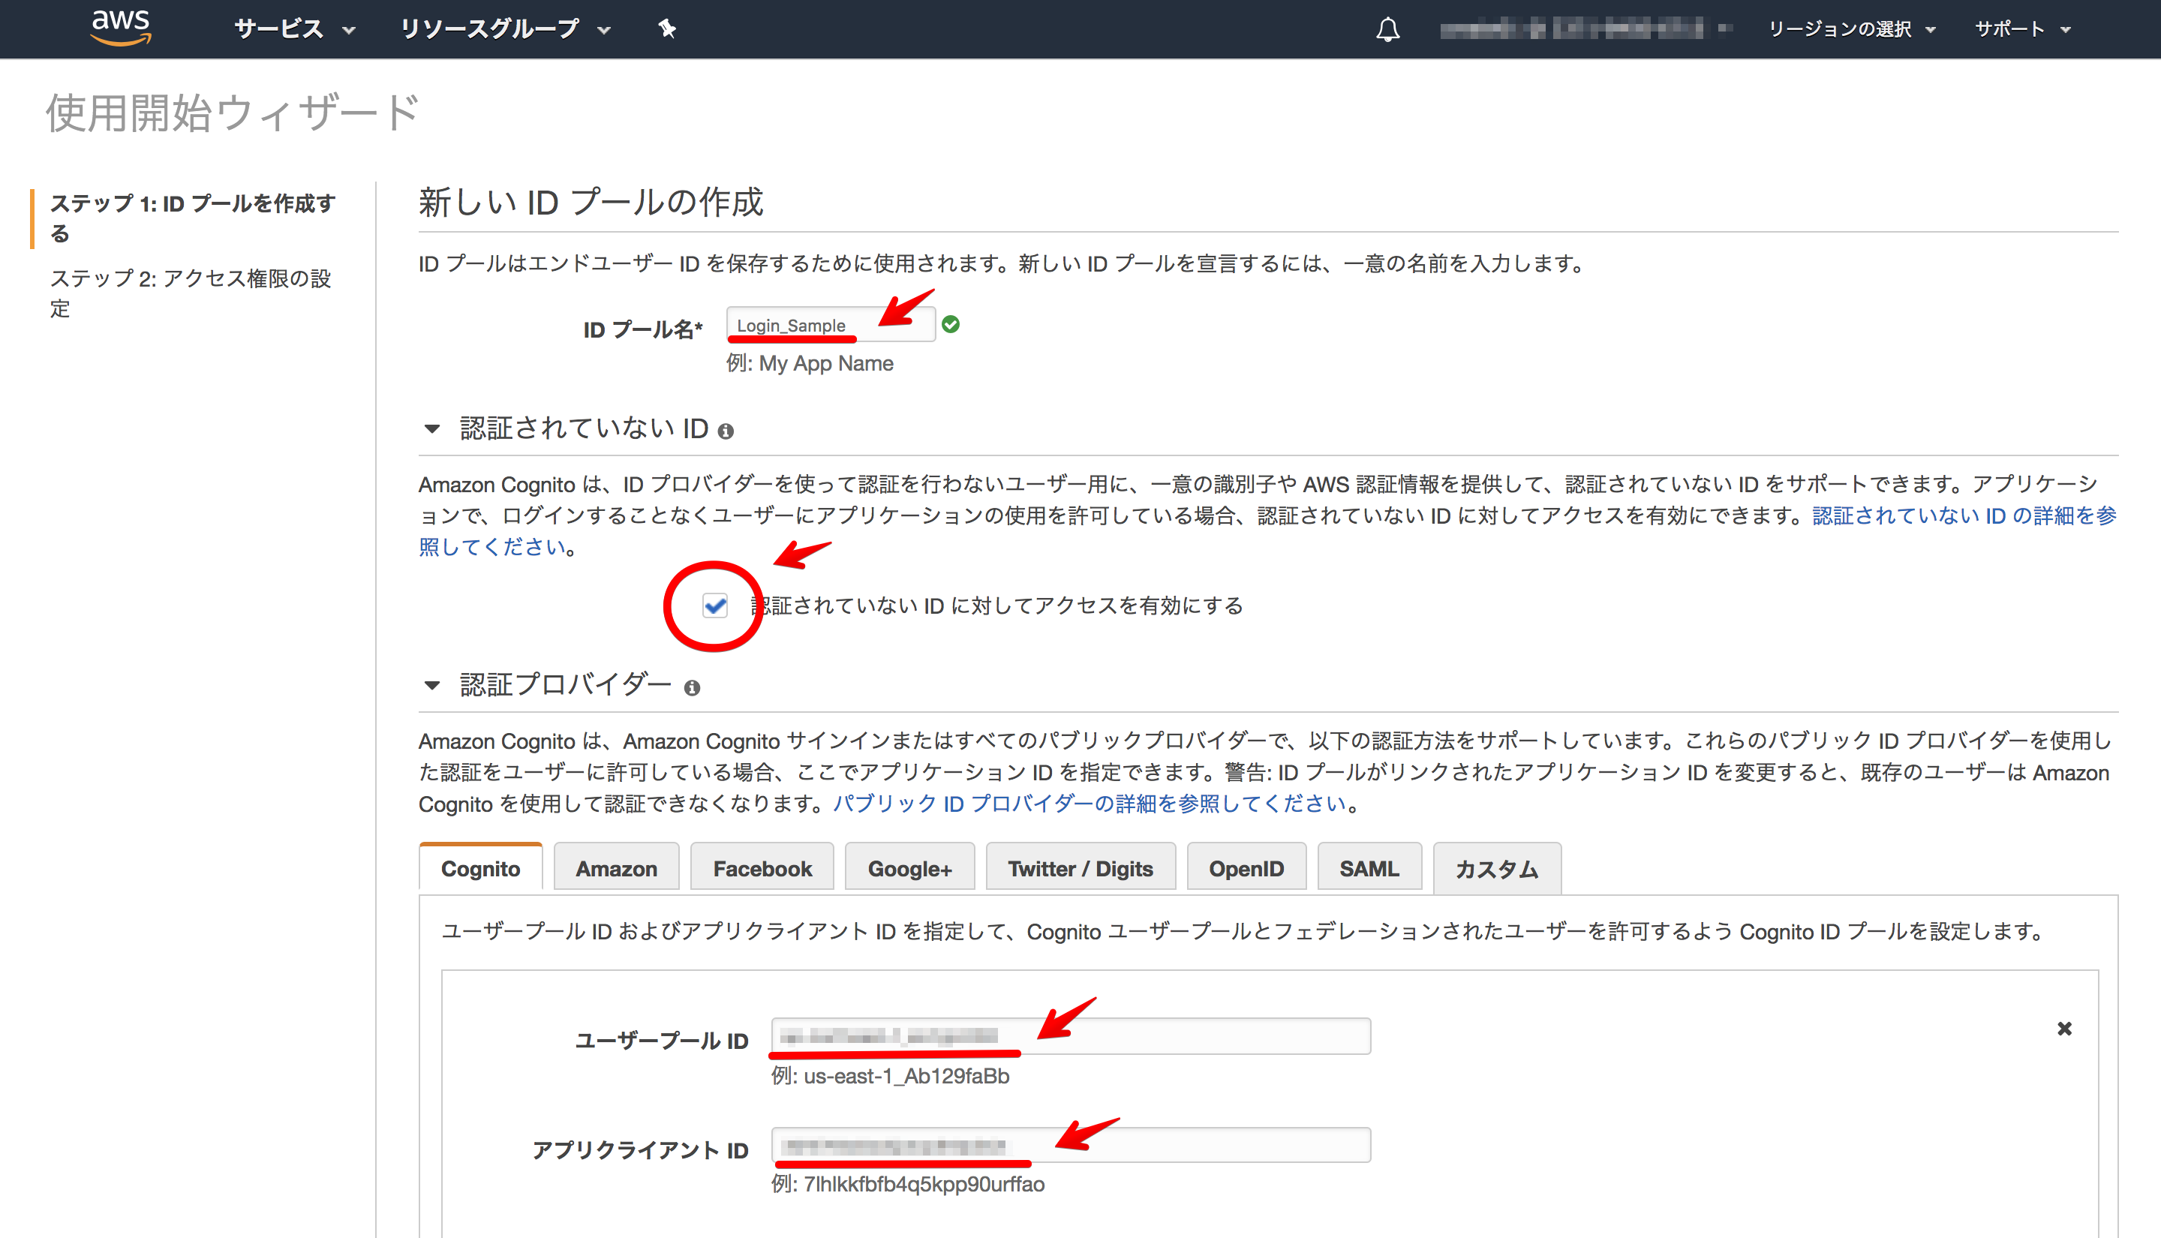Image resolution: width=2161 pixels, height=1238 pixels.
Task: Click the 新しい ID プールの作成 heading
Action: click(591, 203)
